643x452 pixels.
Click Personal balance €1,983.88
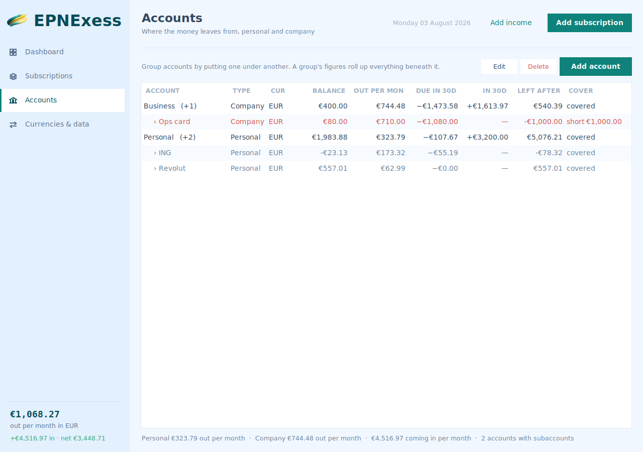330,137
